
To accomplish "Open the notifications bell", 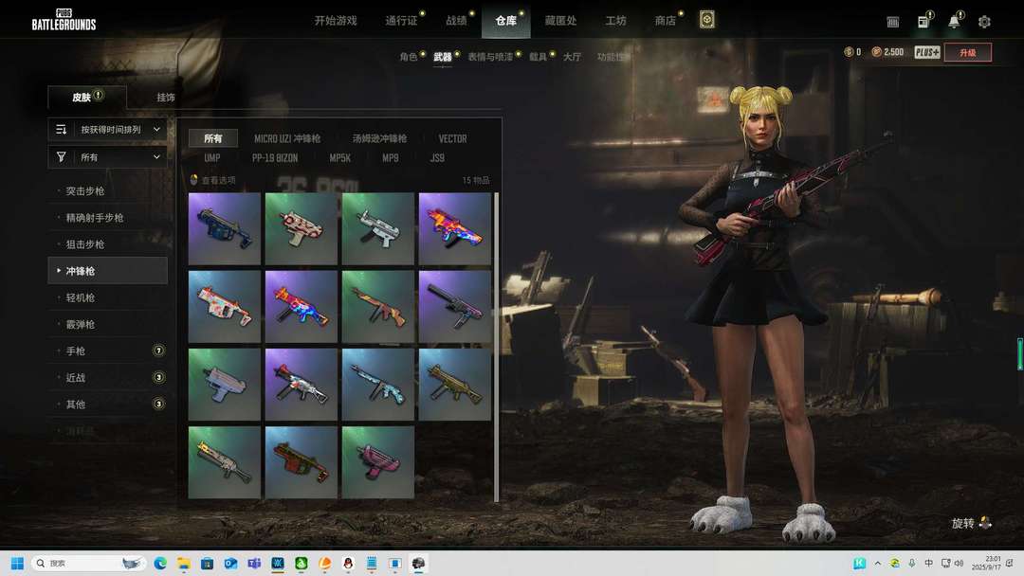I will point(954,22).
